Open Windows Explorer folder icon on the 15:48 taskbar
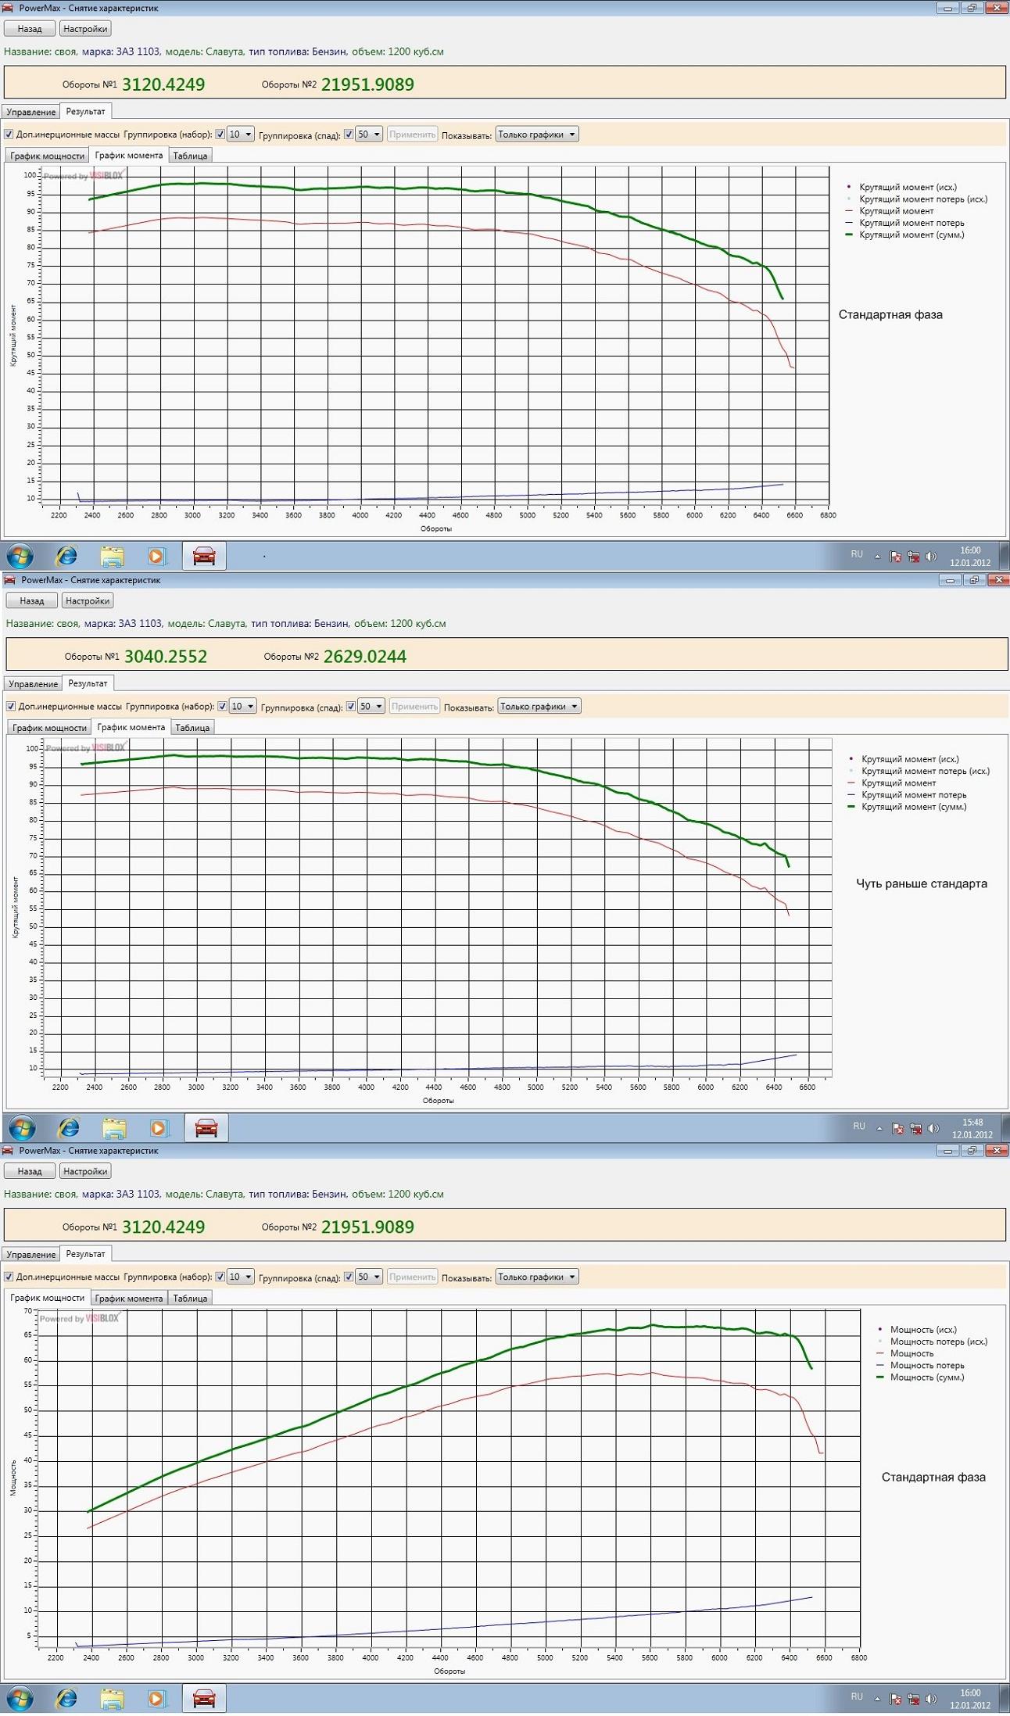 114,1127
